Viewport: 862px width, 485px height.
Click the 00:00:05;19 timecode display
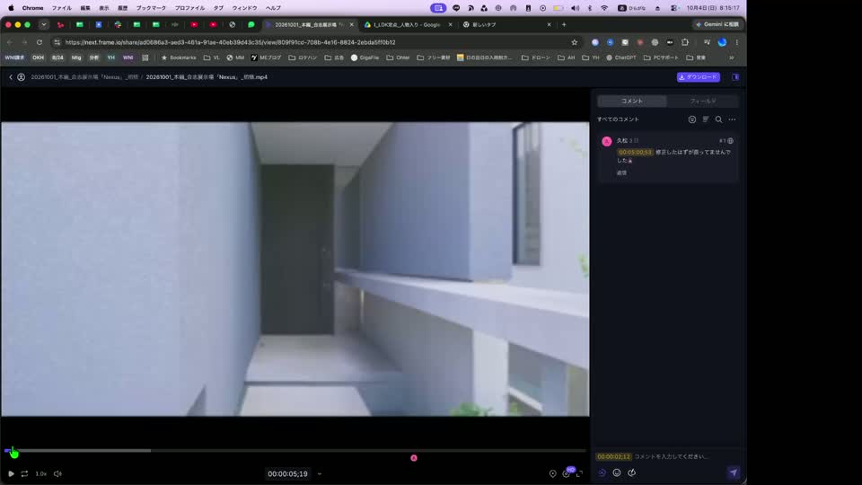[x=287, y=474]
